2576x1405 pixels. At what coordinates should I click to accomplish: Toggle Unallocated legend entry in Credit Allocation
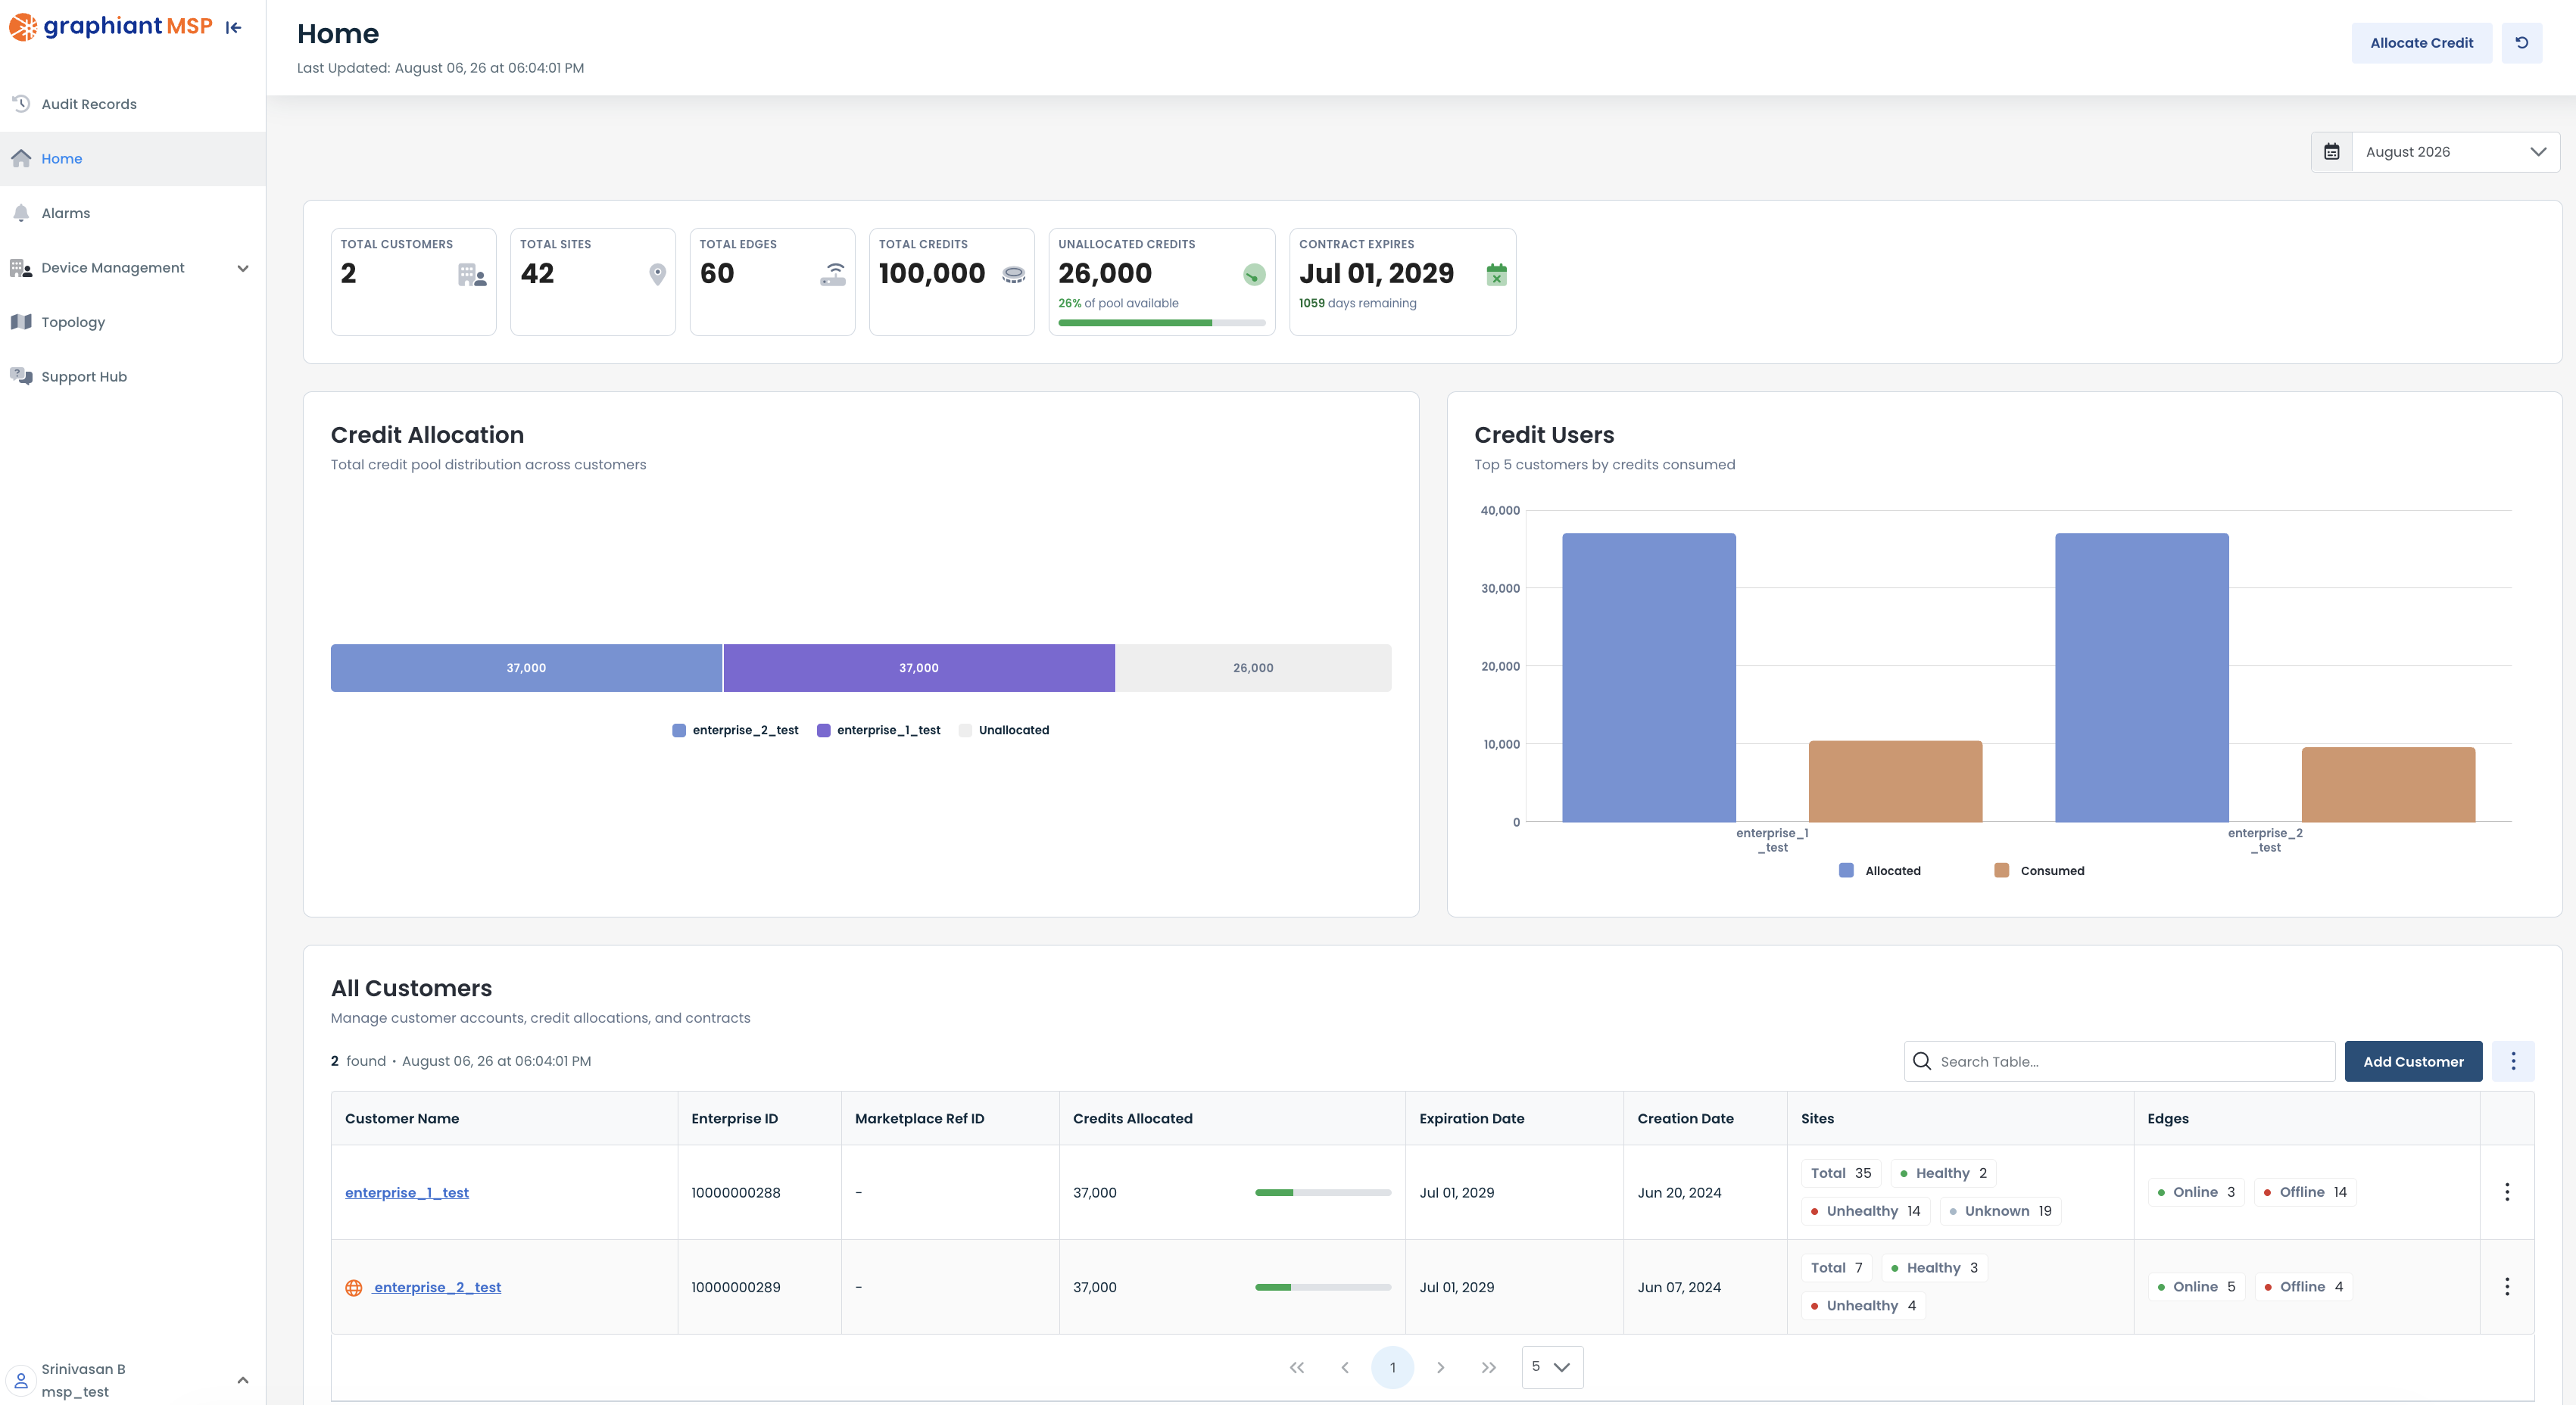(x=1004, y=730)
